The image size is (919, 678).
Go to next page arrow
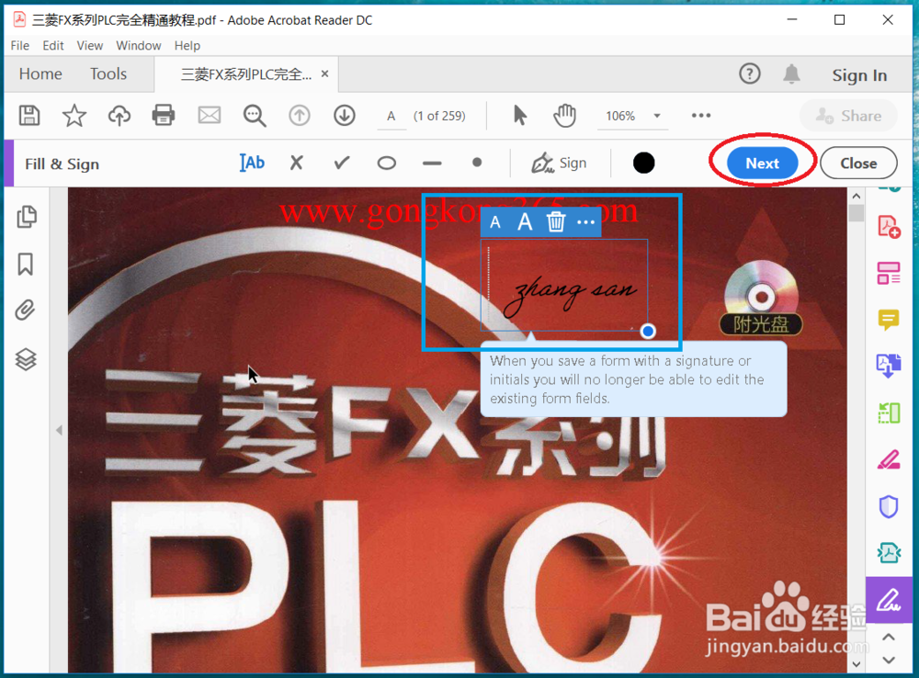[x=345, y=116]
